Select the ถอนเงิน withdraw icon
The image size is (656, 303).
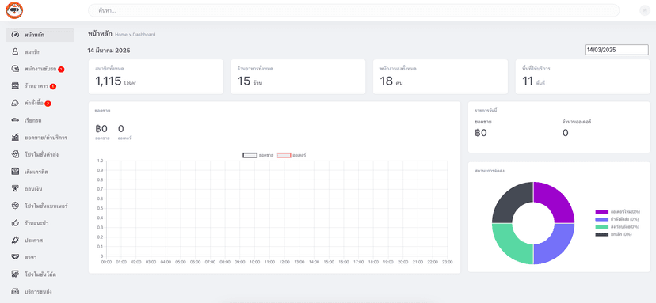(x=16, y=189)
